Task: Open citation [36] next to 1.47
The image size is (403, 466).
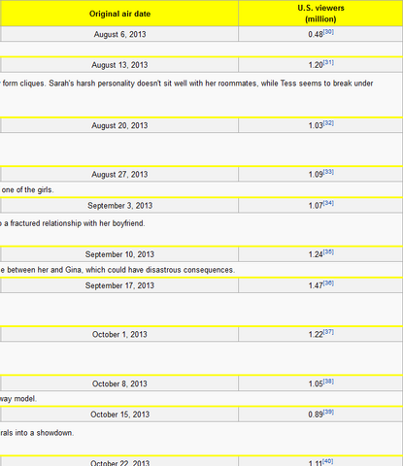Action: pyautogui.click(x=328, y=283)
